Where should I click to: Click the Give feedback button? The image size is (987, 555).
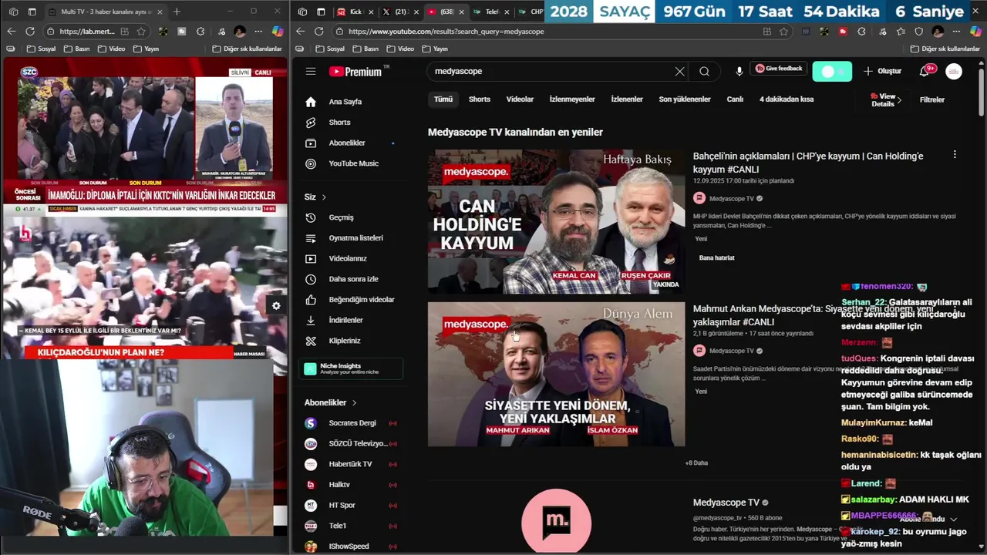point(779,69)
